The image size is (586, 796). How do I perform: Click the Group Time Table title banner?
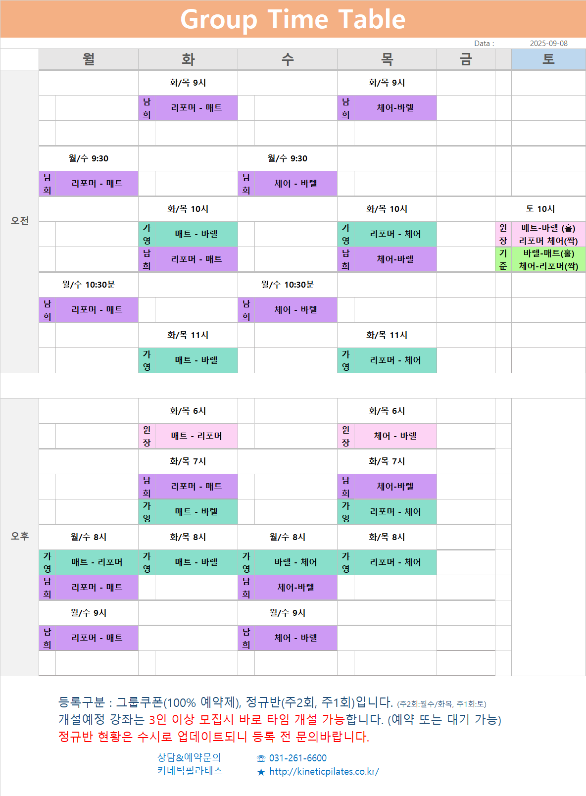[x=293, y=19]
